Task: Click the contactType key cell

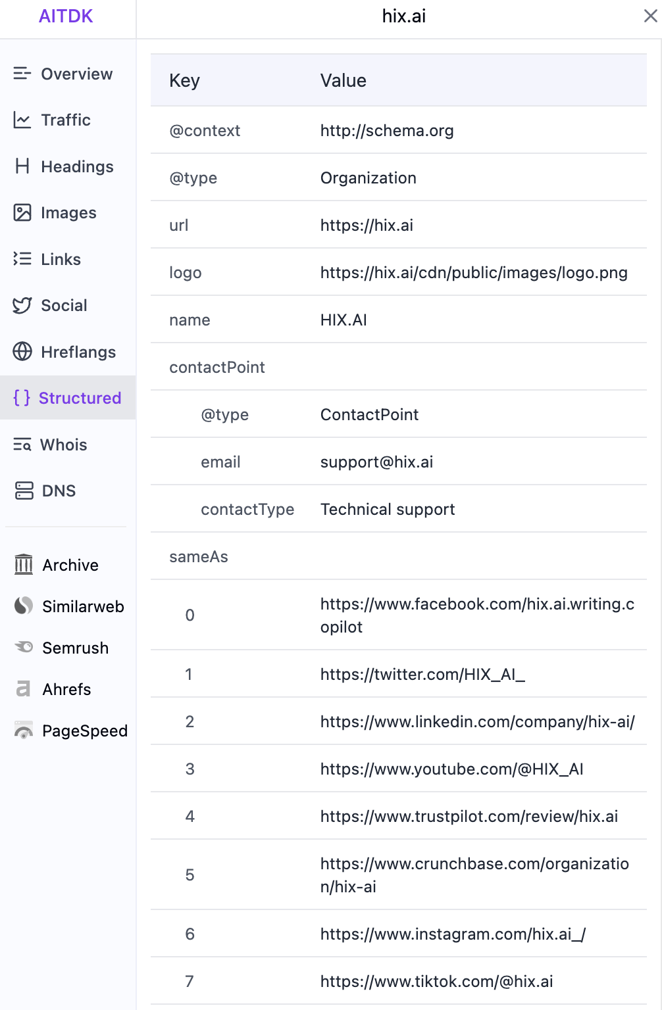Action: coord(247,509)
